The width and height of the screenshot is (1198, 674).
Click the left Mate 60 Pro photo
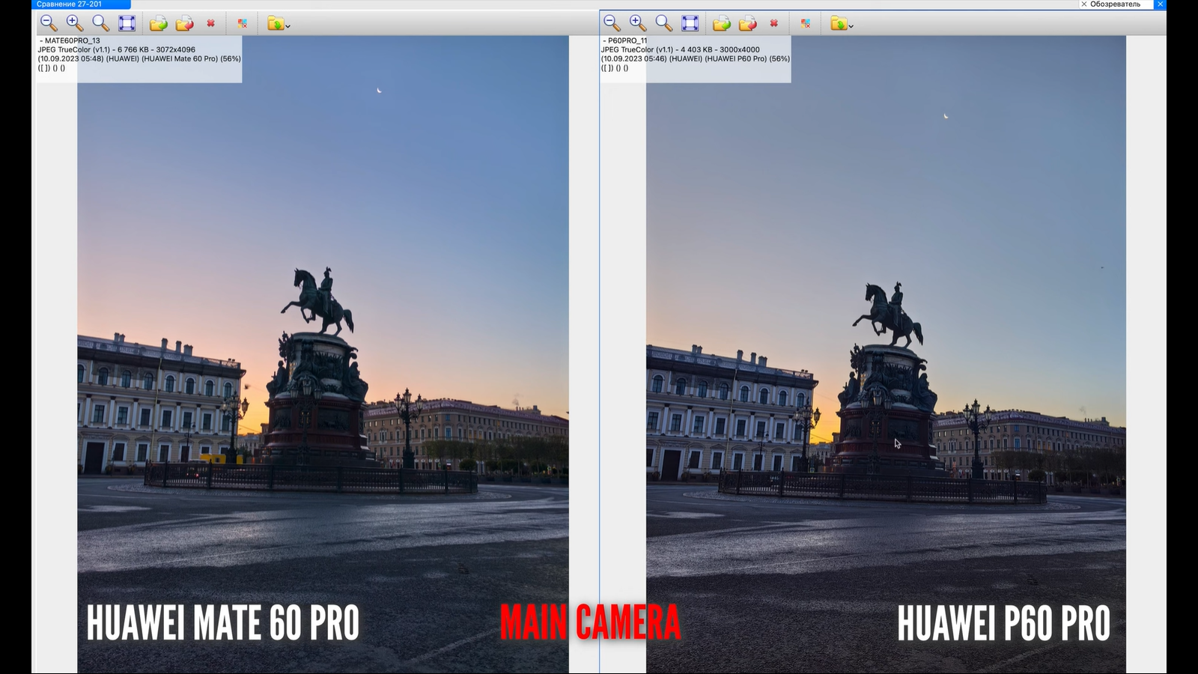323,355
